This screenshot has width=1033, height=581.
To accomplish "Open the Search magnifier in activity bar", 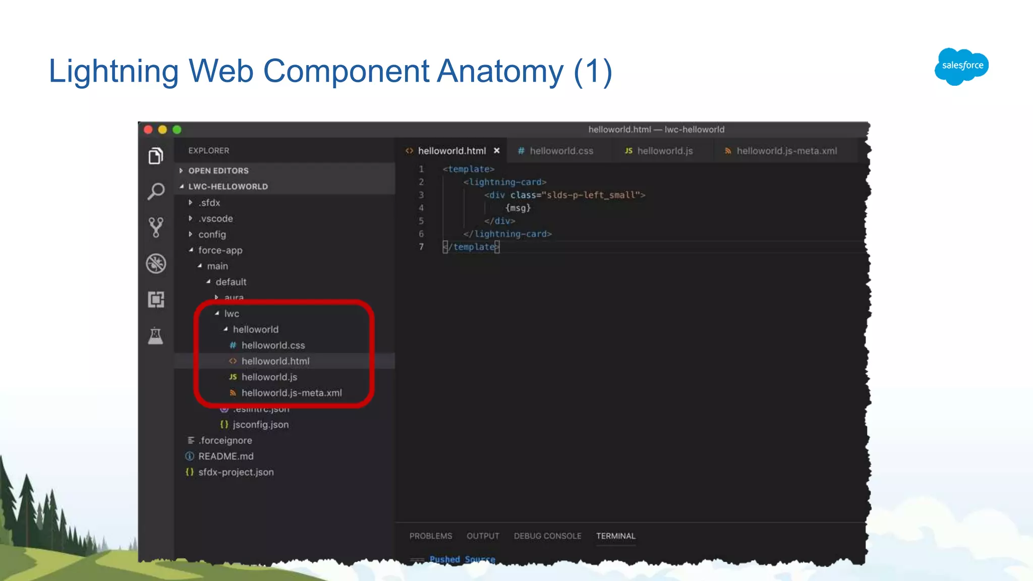I will point(156,191).
